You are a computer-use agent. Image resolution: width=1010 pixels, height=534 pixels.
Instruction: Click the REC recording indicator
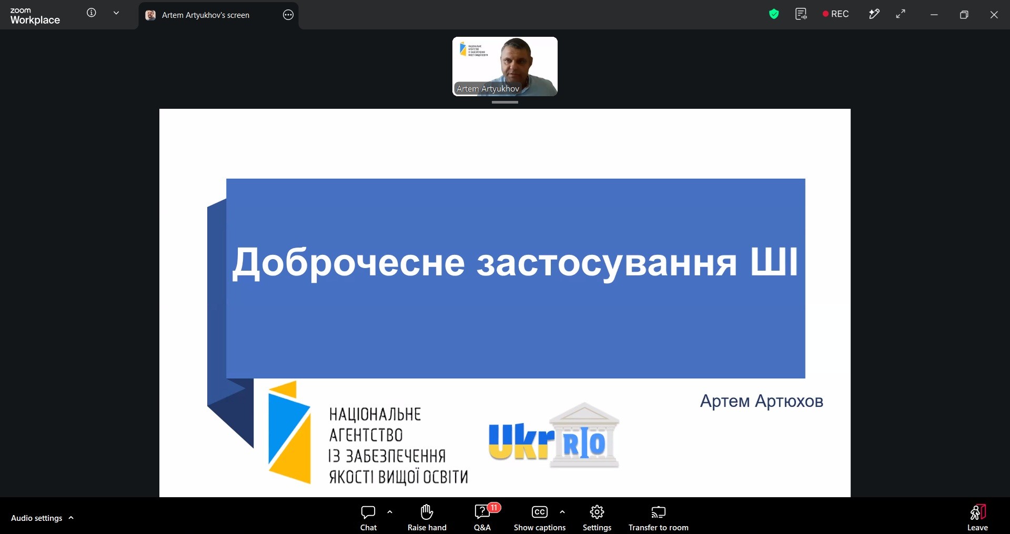point(836,14)
